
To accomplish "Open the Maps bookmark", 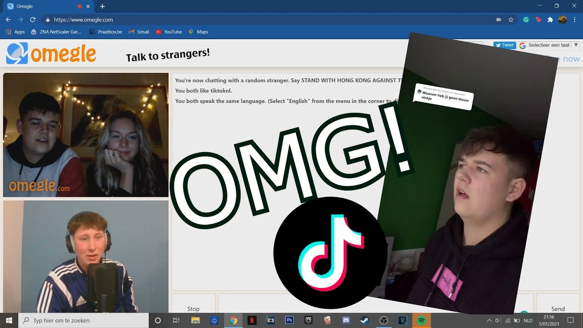I will (198, 32).
